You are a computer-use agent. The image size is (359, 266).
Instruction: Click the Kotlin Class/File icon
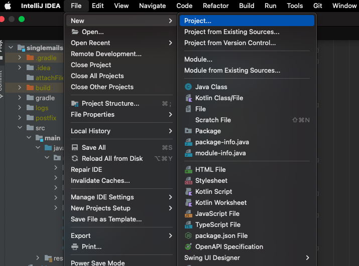188,98
